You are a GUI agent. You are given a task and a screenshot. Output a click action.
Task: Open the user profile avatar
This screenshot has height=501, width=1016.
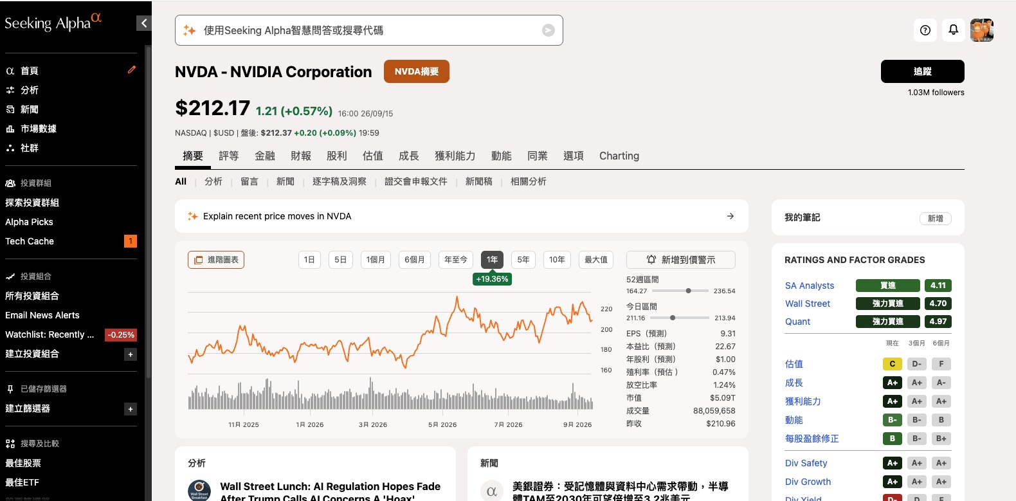click(x=982, y=30)
